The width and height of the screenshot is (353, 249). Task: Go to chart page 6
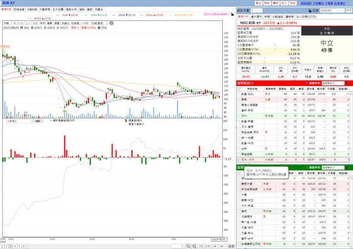click(23, 246)
